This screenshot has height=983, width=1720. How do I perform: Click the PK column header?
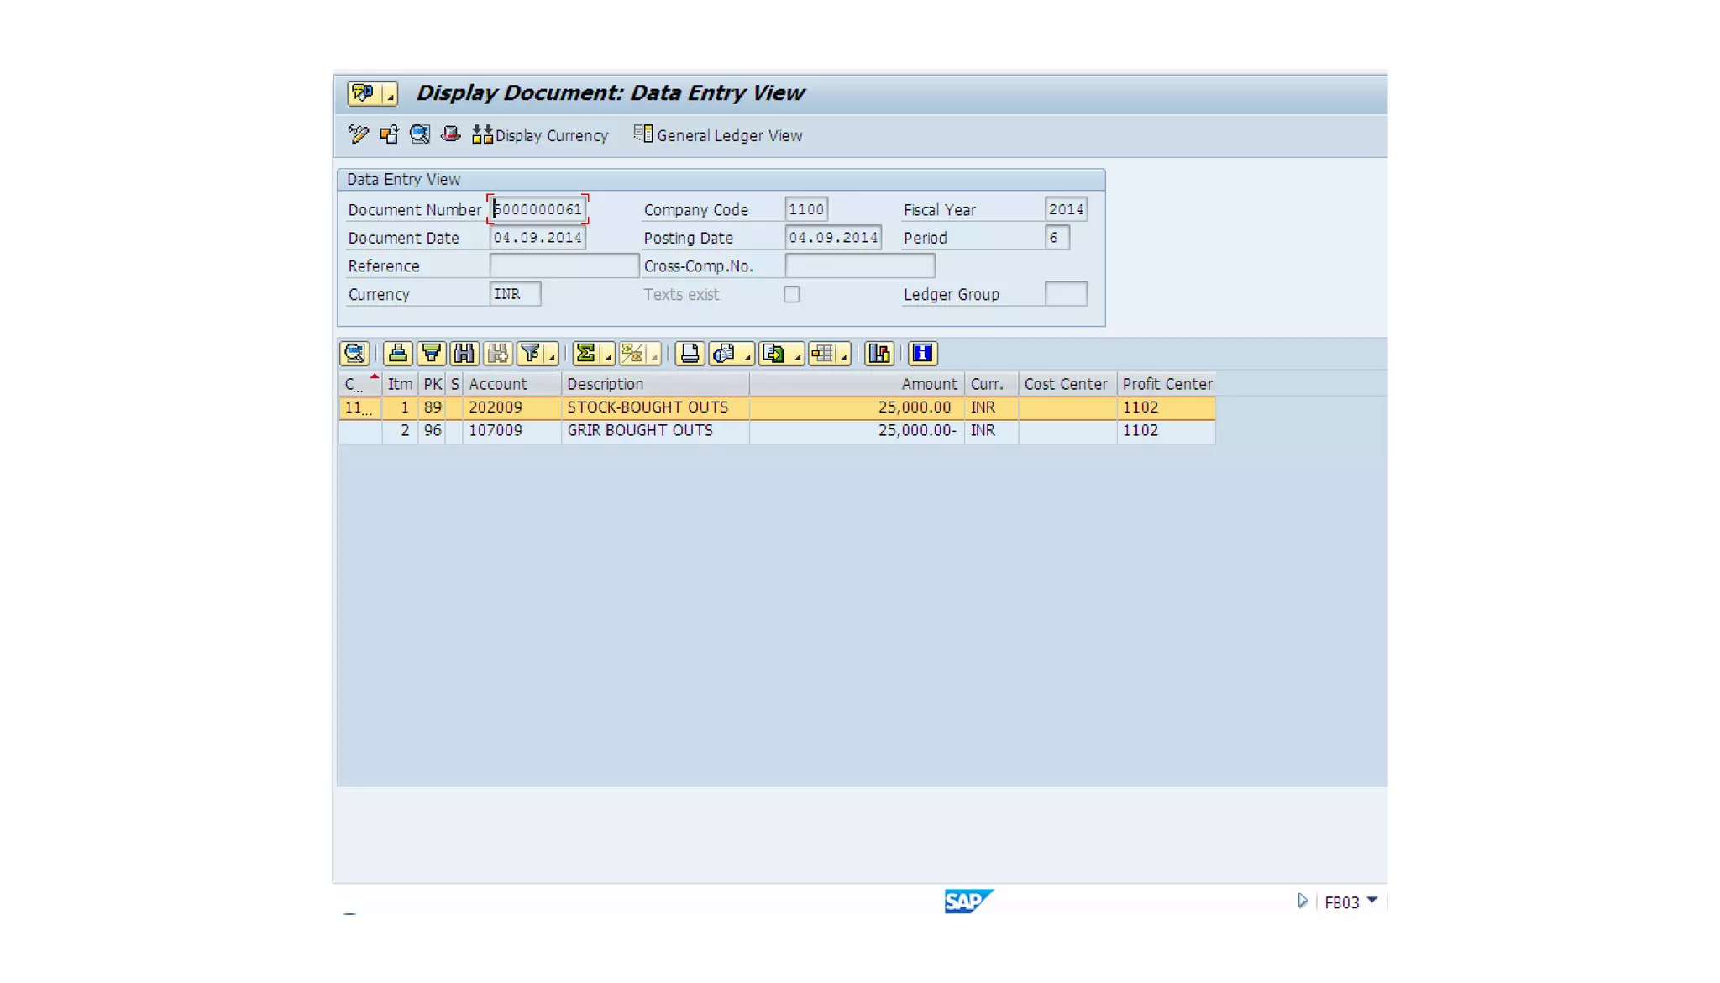pos(433,384)
